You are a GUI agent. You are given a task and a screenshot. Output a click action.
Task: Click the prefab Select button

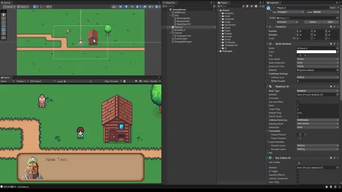[313, 22]
